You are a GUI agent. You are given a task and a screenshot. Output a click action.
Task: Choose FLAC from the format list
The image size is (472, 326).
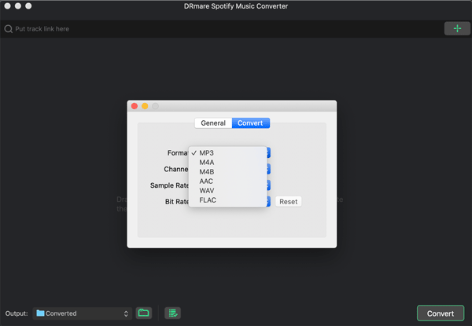pos(227,200)
